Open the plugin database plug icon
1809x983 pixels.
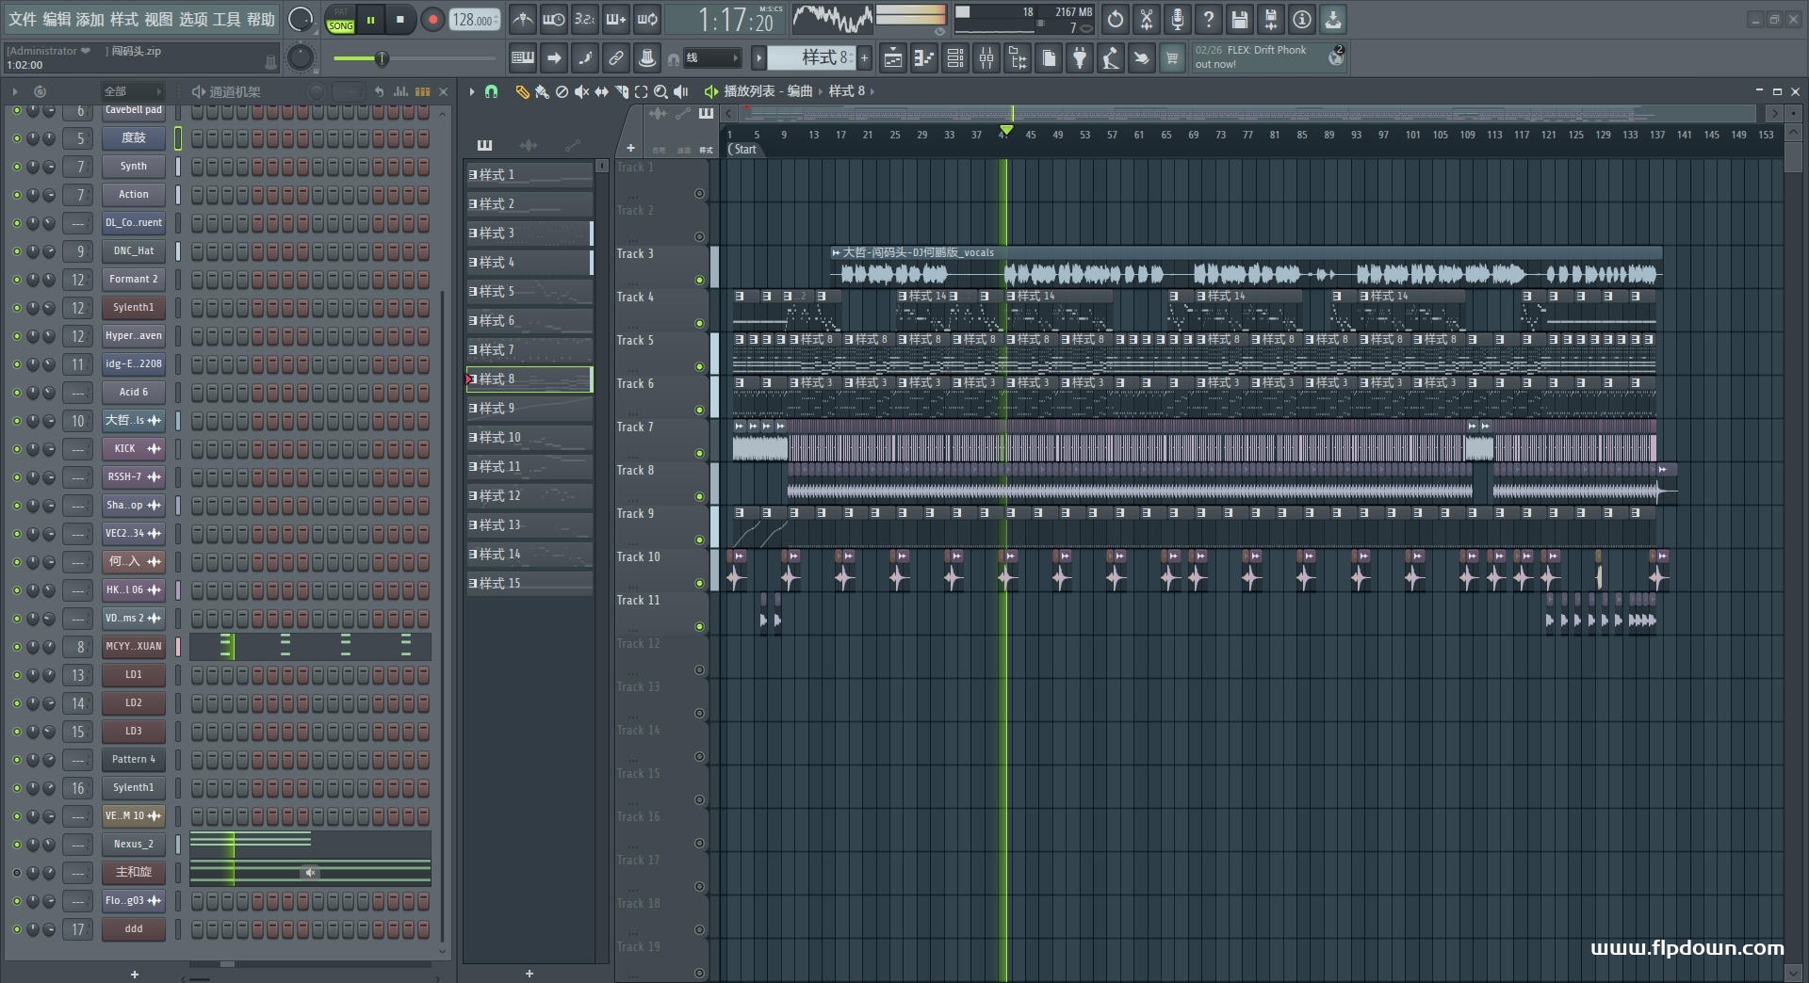[x=1080, y=58]
